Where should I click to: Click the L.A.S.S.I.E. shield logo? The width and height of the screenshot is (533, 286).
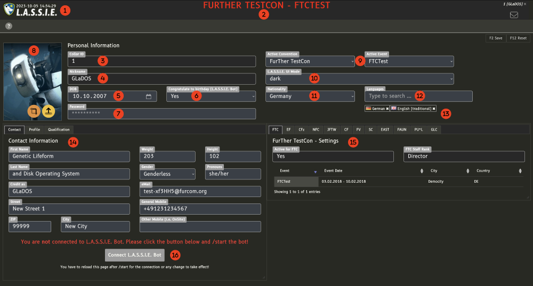9,10
